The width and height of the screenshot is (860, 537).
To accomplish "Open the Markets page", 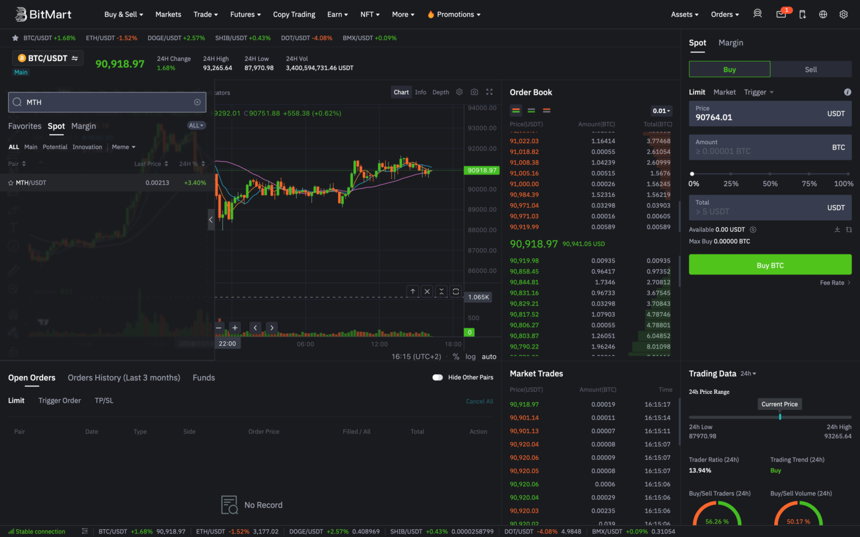I will coord(168,15).
